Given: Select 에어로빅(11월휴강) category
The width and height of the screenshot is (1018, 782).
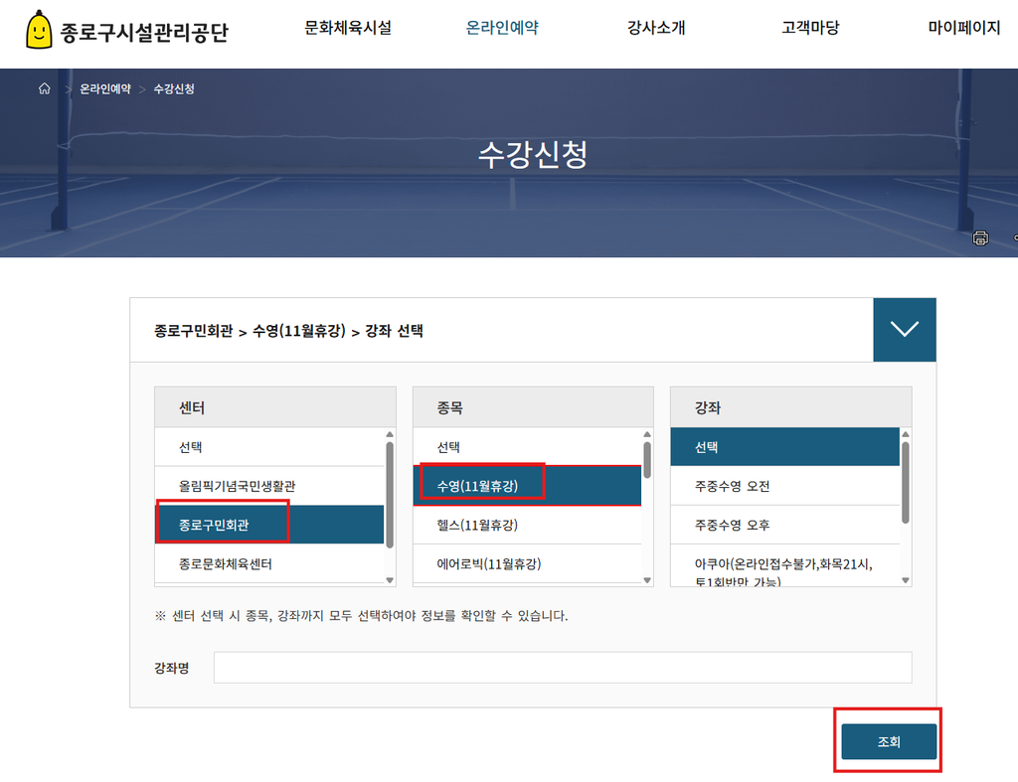Looking at the screenshot, I should click(x=527, y=564).
